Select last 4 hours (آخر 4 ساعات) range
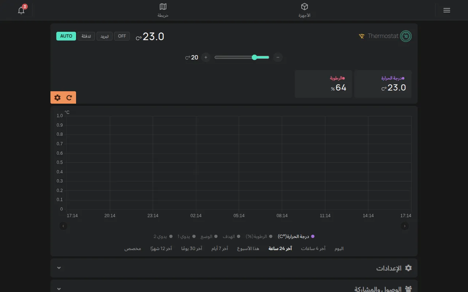This screenshot has width=468, height=292. click(x=313, y=249)
